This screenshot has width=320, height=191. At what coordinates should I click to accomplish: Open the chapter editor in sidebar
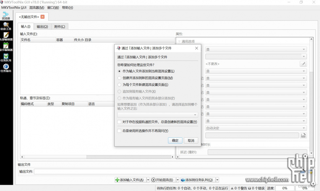tap(6, 47)
